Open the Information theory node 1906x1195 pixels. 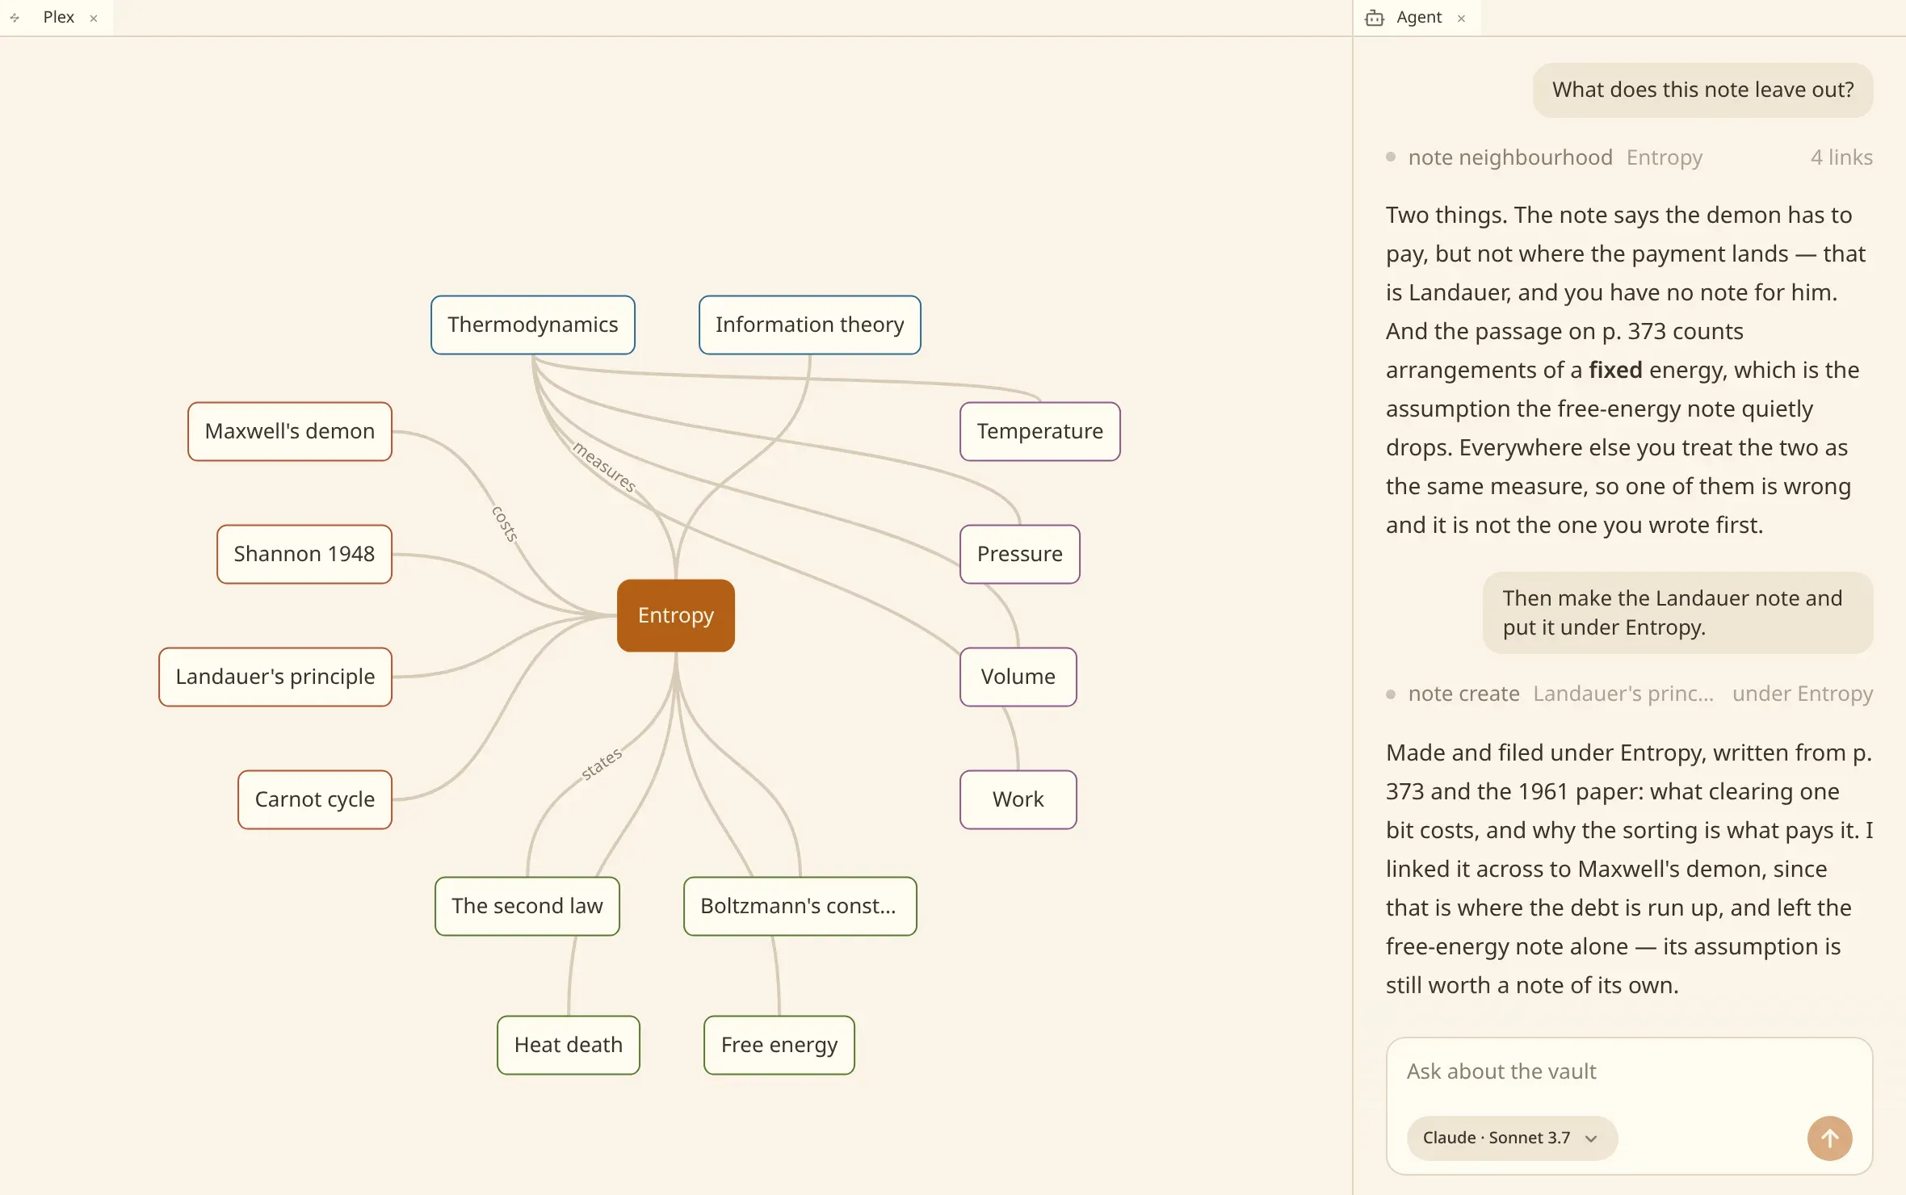click(x=809, y=325)
